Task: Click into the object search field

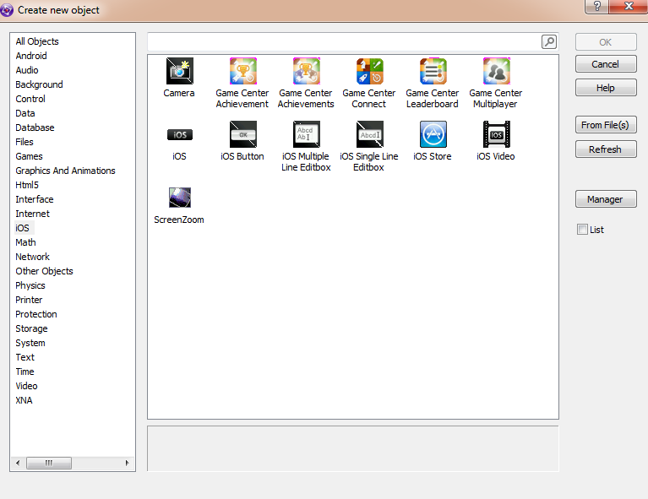Action: click(344, 41)
